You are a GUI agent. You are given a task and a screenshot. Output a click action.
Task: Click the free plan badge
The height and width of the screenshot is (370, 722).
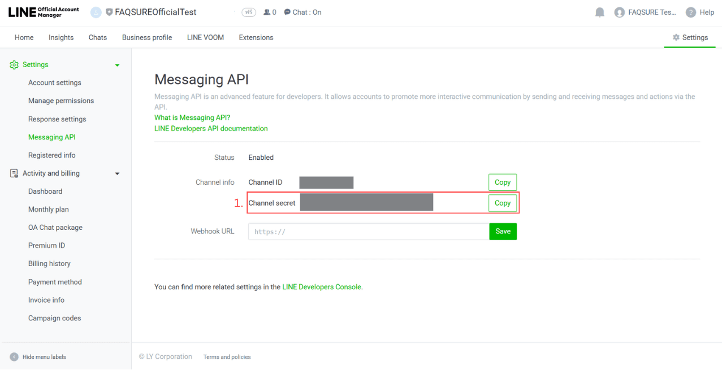tap(248, 12)
